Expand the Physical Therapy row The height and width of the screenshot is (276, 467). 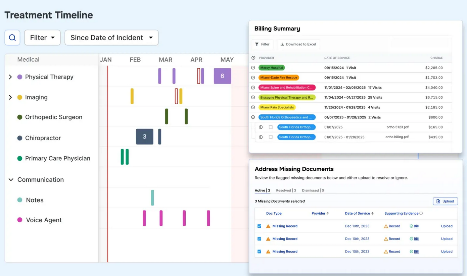(10, 77)
